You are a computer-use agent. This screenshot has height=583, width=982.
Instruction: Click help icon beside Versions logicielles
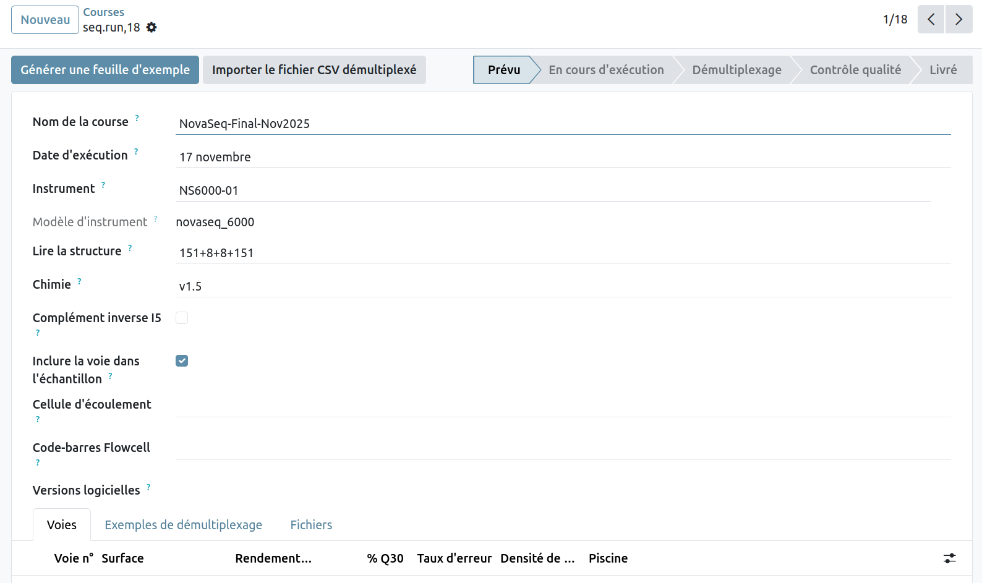click(148, 487)
